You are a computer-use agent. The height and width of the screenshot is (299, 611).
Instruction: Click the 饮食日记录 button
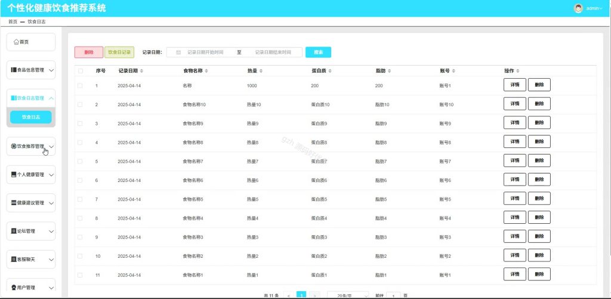119,53
